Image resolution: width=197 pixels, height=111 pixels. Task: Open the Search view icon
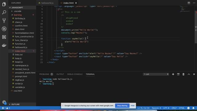(4, 12)
